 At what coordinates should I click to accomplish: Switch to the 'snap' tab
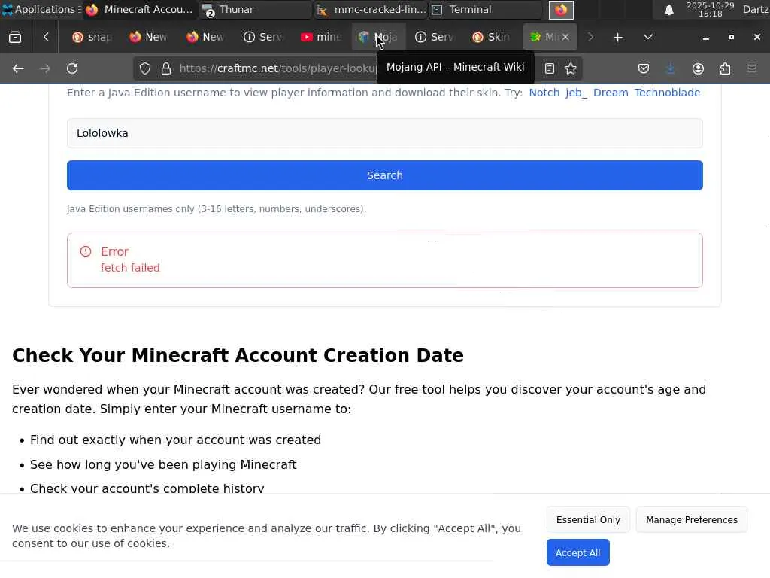(91, 37)
